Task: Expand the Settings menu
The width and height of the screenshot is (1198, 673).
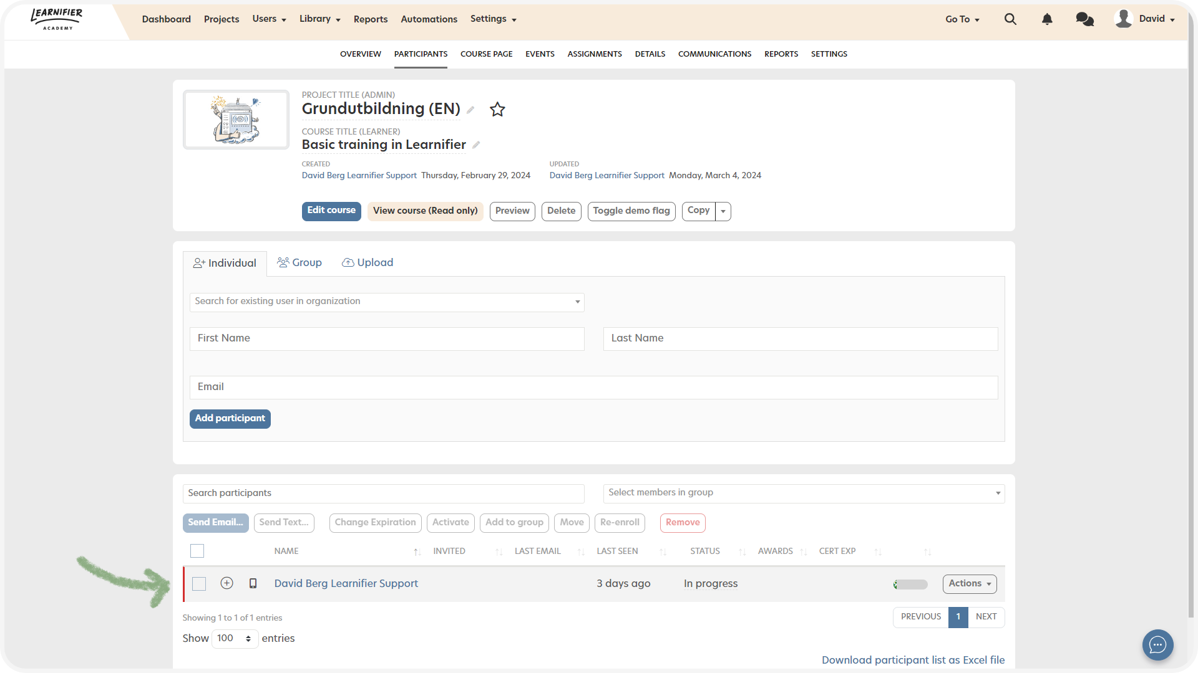Action: point(493,19)
